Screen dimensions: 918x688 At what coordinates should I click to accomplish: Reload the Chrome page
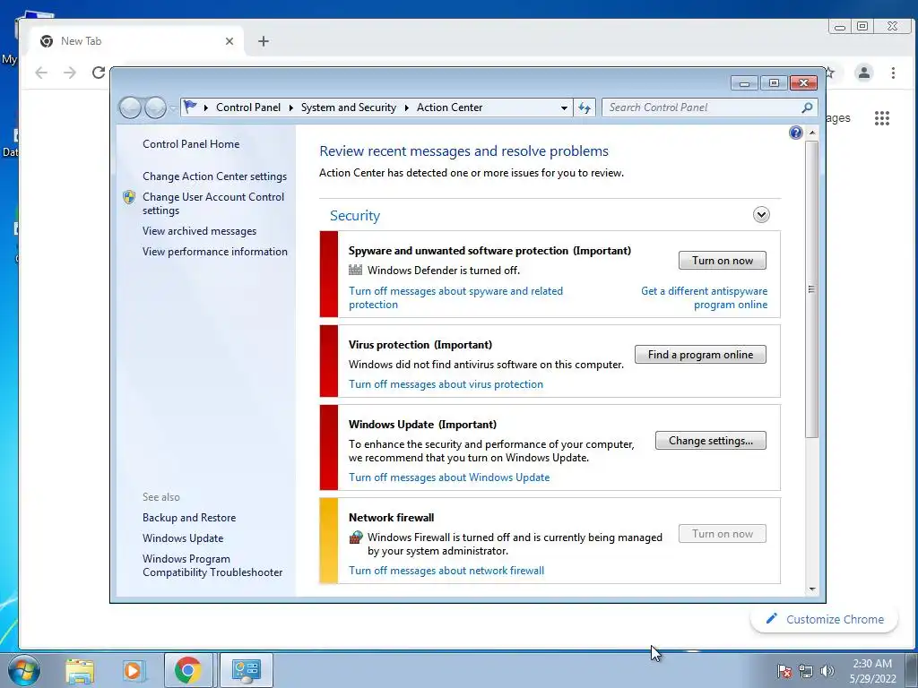[99, 73]
